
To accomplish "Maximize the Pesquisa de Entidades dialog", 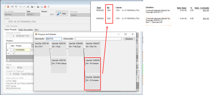I will (x=125, y=34).
